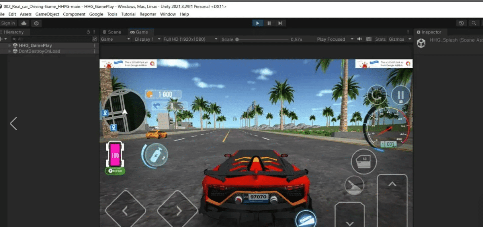Tap the handbrake icon in game

[354, 185]
